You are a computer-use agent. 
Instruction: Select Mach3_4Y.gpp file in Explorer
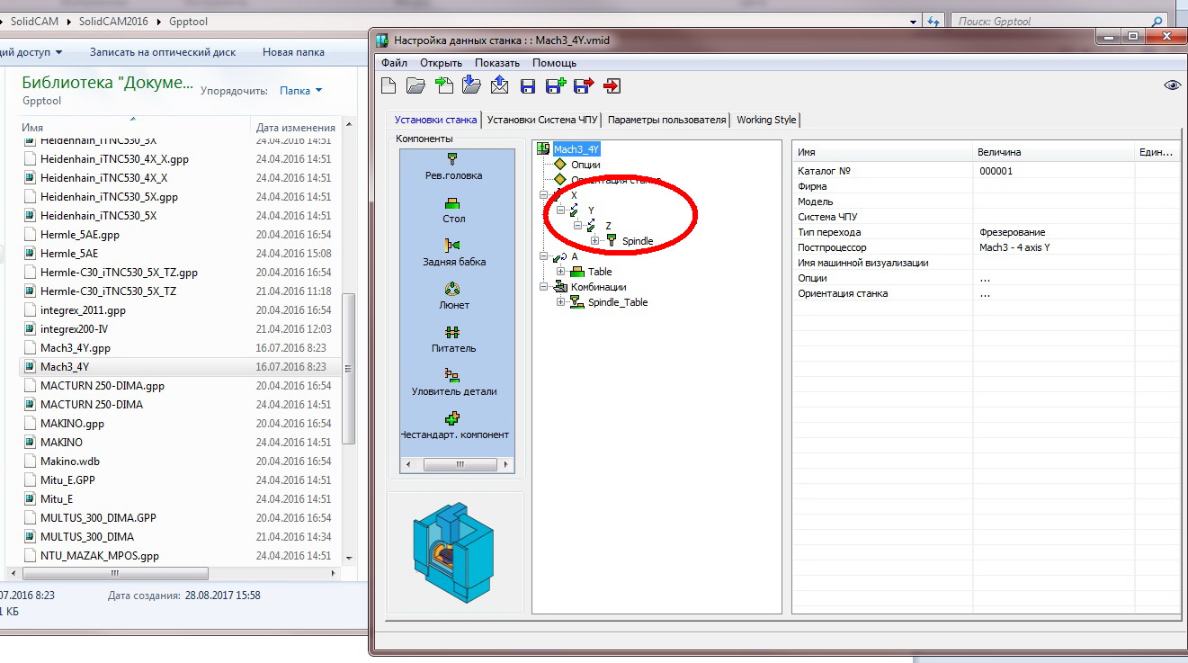pyautogui.click(x=76, y=348)
